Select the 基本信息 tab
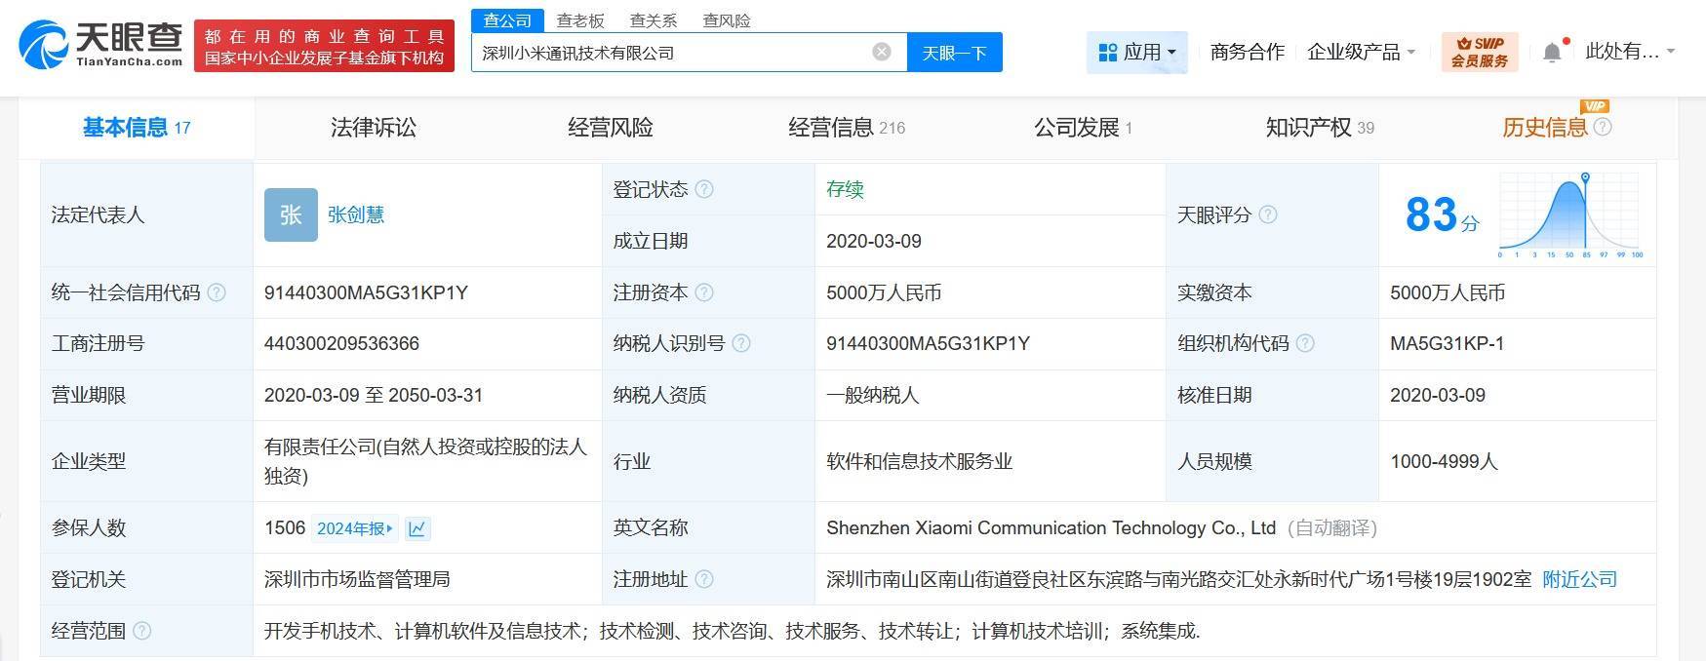Screen dimensions: 1706x661 [137, 128]
